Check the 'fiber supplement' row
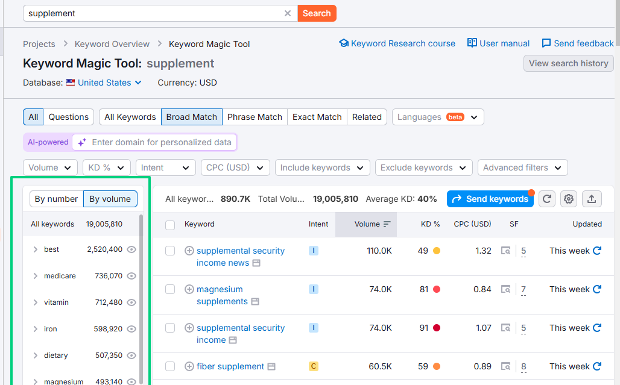This screenshot has height=385, width=620. [170, 366]
